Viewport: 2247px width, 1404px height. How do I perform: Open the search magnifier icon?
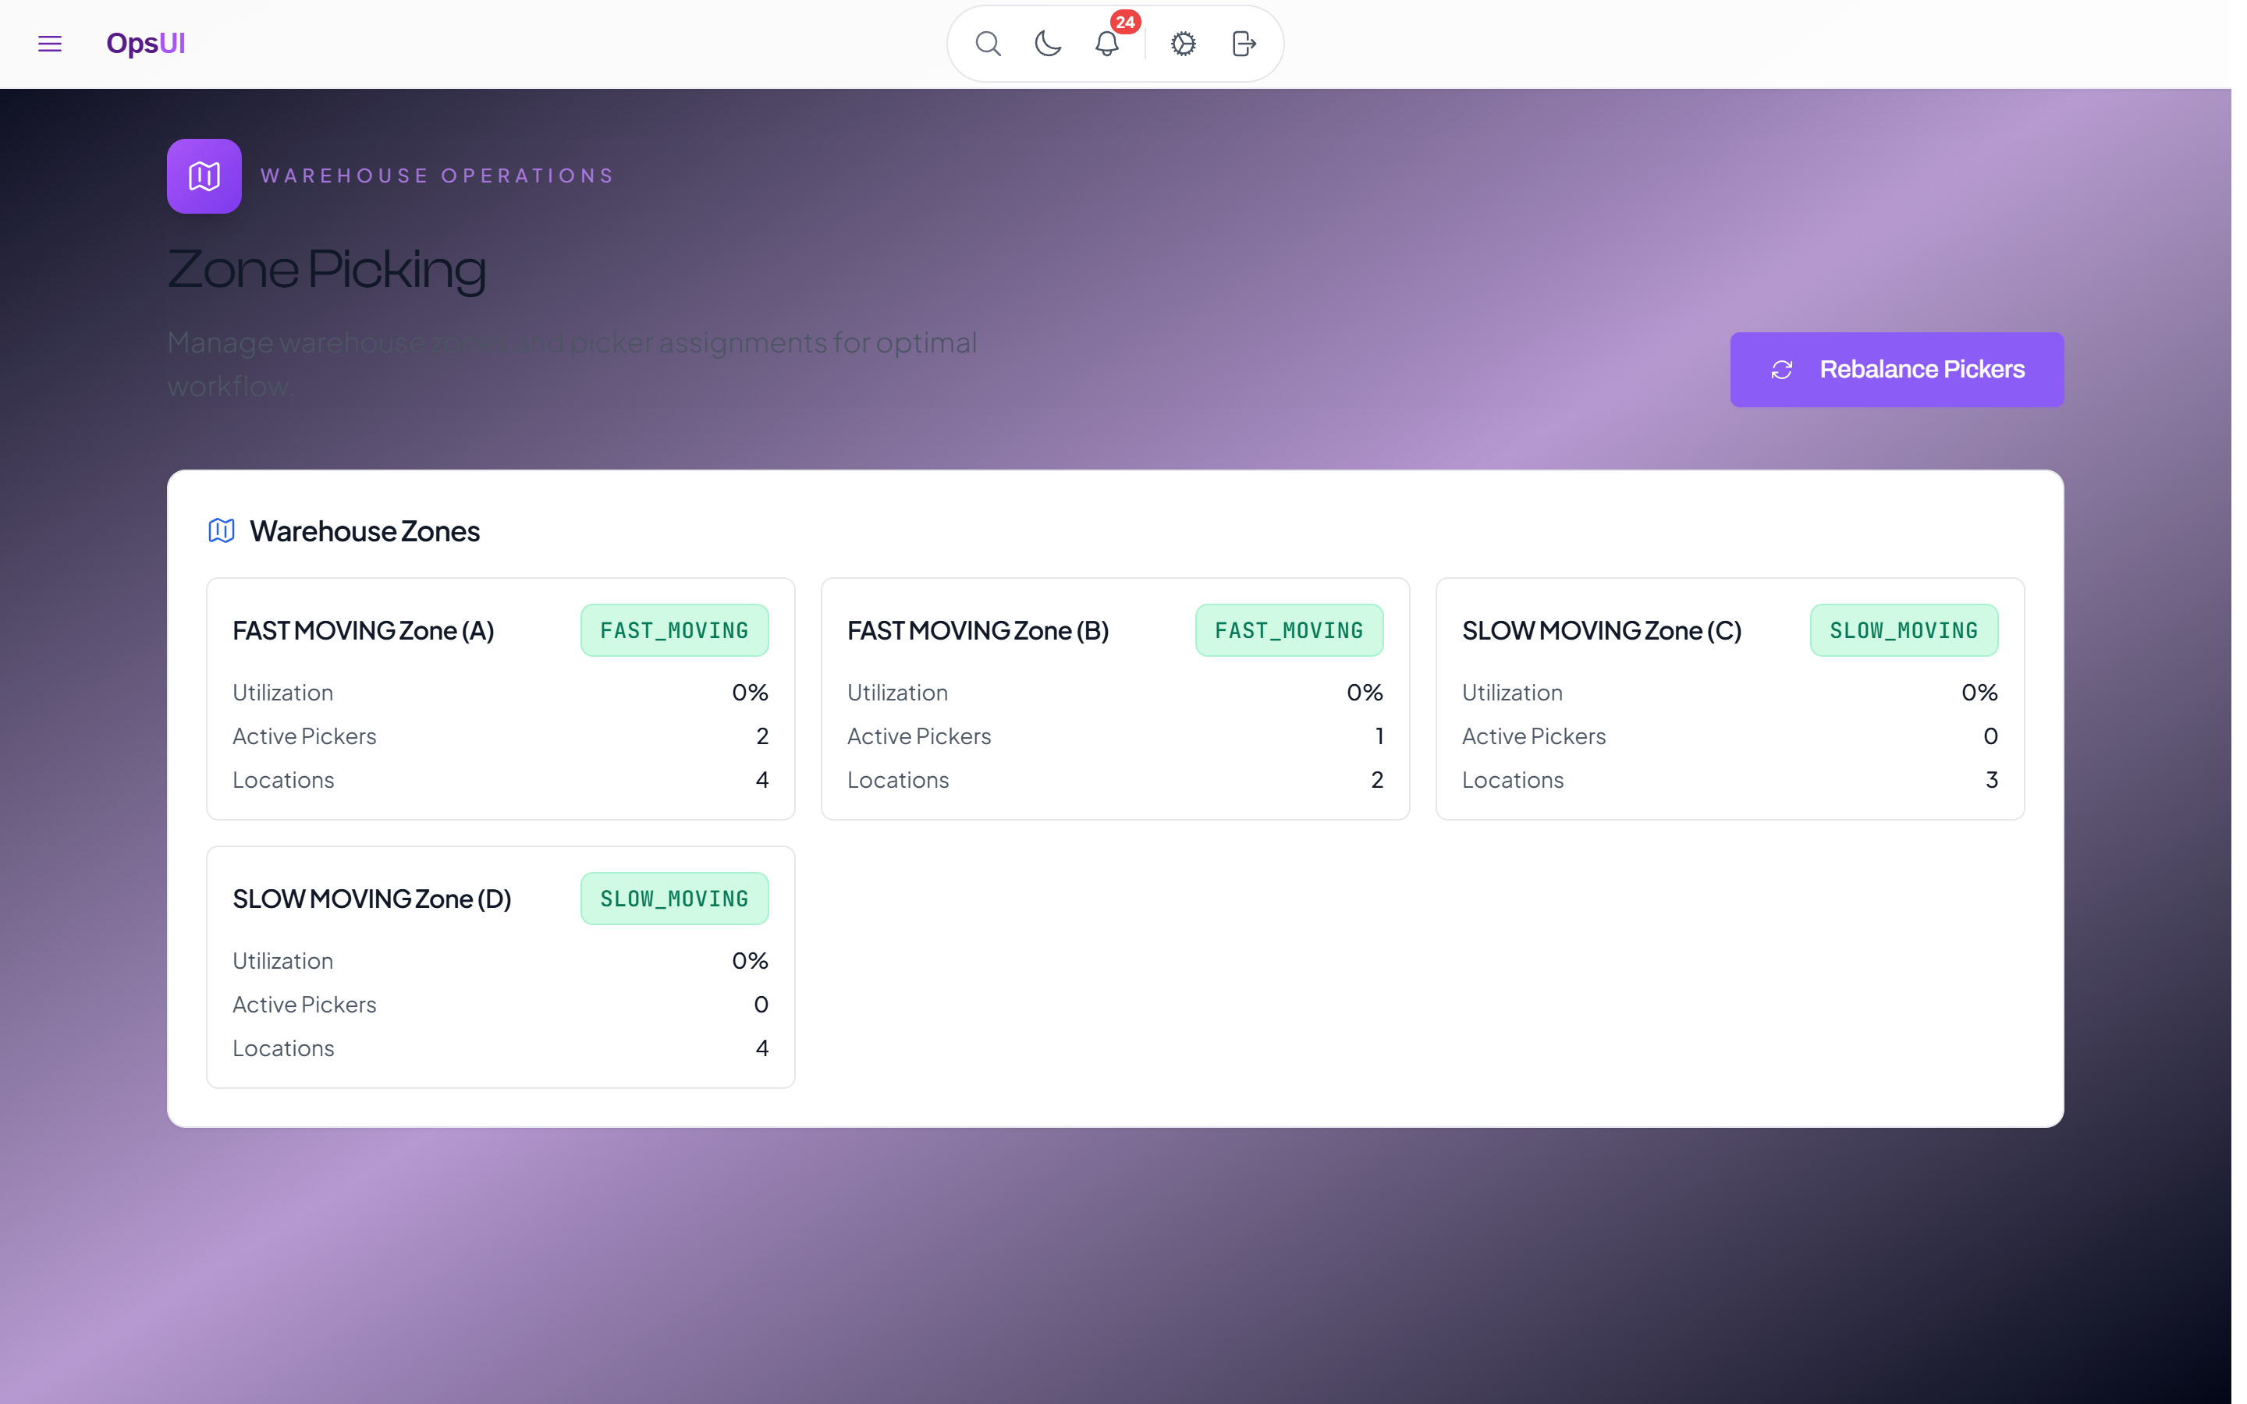[988, 44]
